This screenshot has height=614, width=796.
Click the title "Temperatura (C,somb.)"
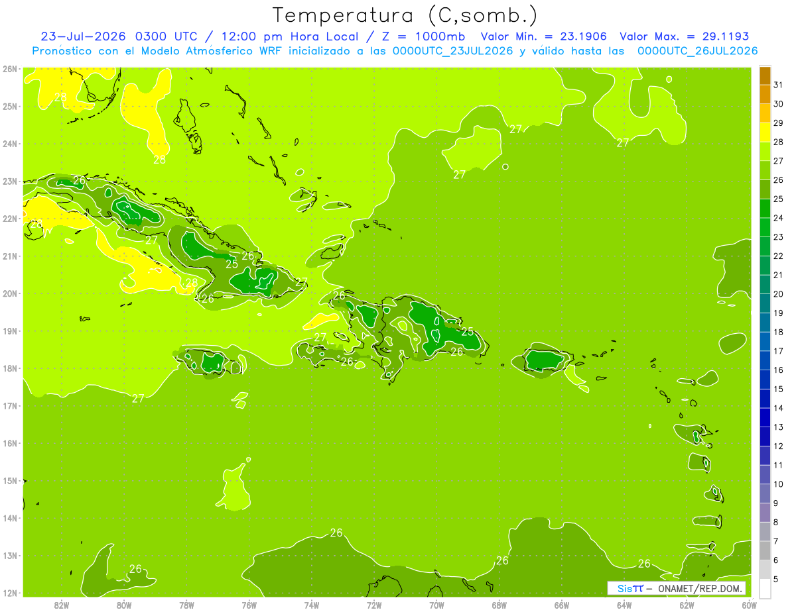click(x=405, y=15)
